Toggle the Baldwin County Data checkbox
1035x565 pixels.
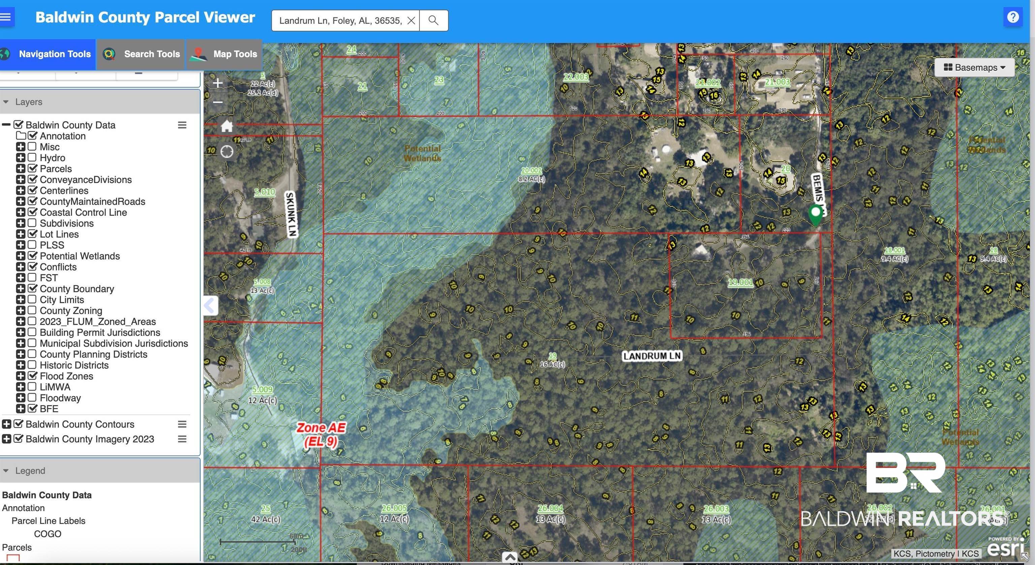(x=18, y=125)
